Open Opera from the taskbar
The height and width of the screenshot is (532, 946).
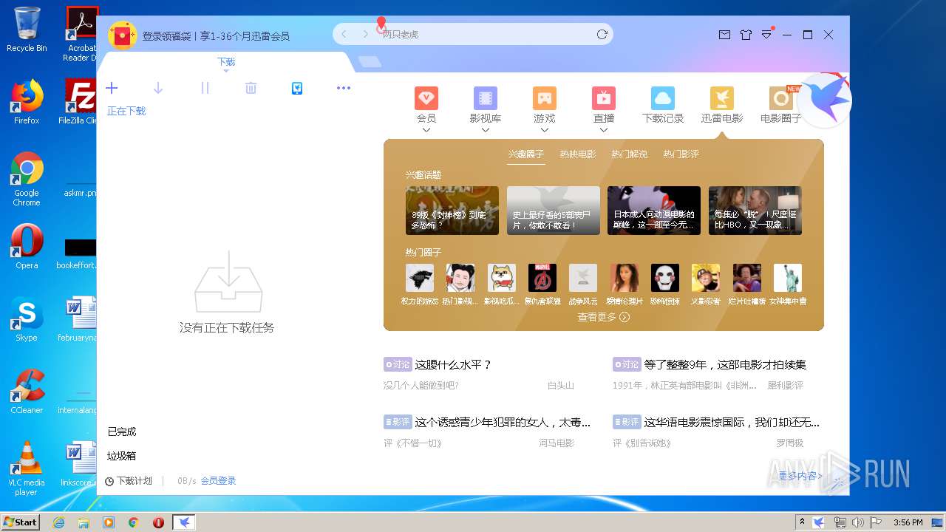158,522
